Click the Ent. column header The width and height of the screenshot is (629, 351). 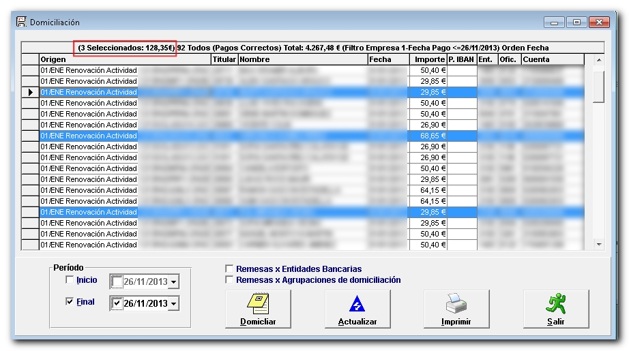point(487,59)
